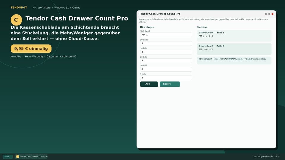
Task: Click the Export button
Action: (x=170, y=84)
